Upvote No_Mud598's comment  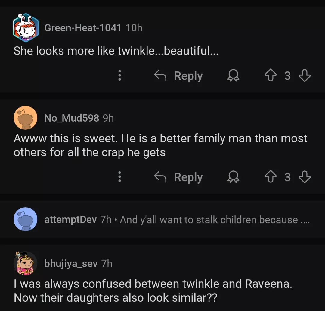[270, 177]
